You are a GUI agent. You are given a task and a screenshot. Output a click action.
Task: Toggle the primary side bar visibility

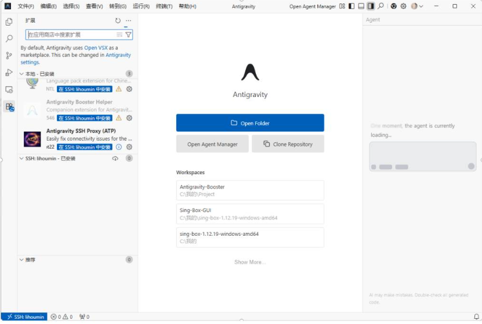[x=351, y=6]
